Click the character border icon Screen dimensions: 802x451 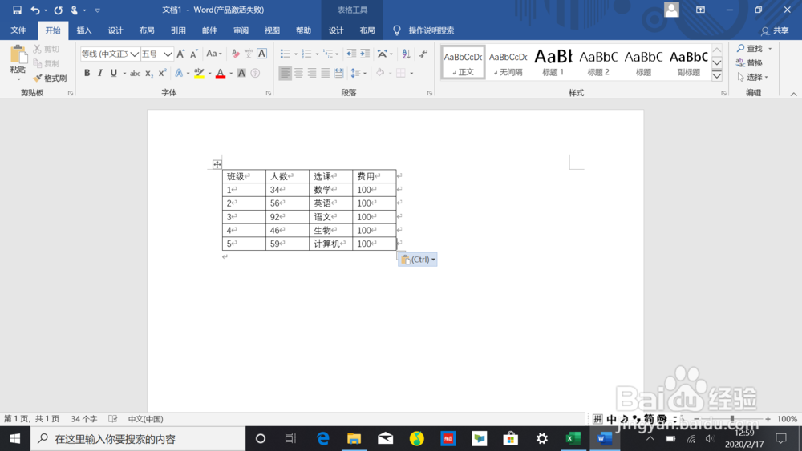tap(261, 54)
